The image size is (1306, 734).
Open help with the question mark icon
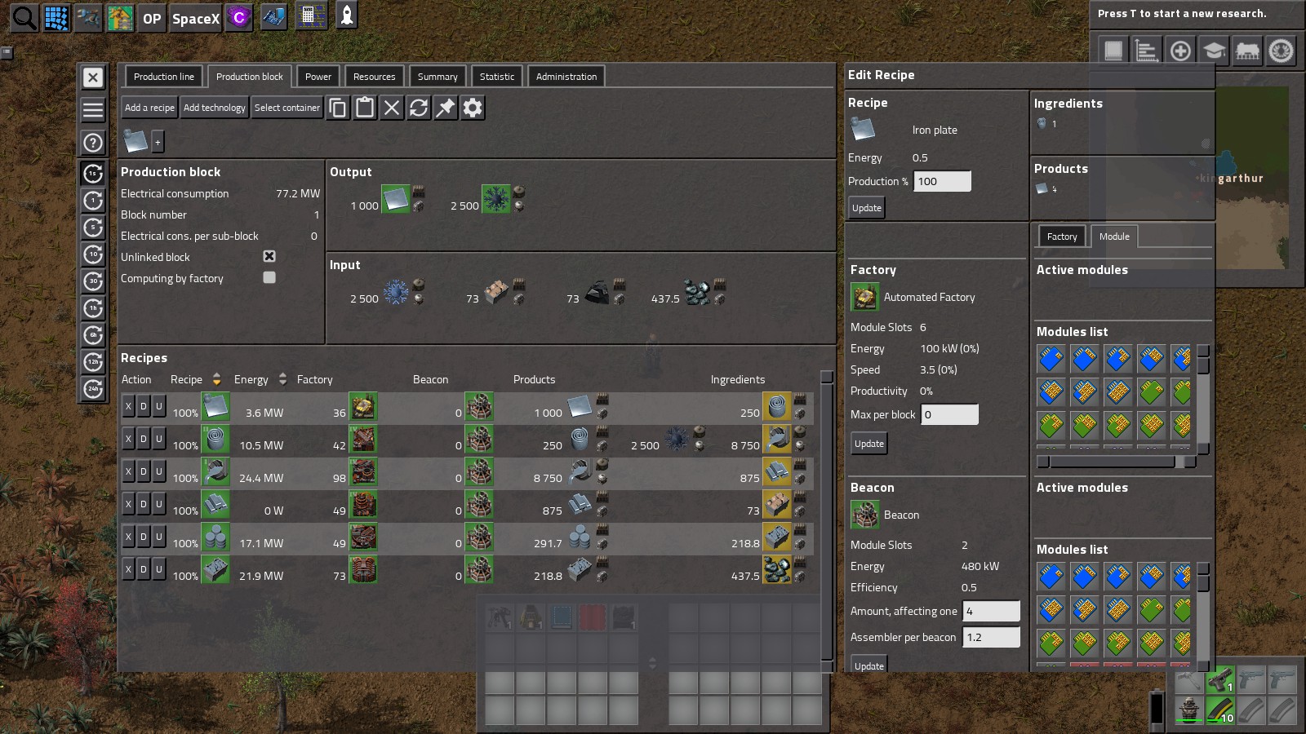pos(93,143)
